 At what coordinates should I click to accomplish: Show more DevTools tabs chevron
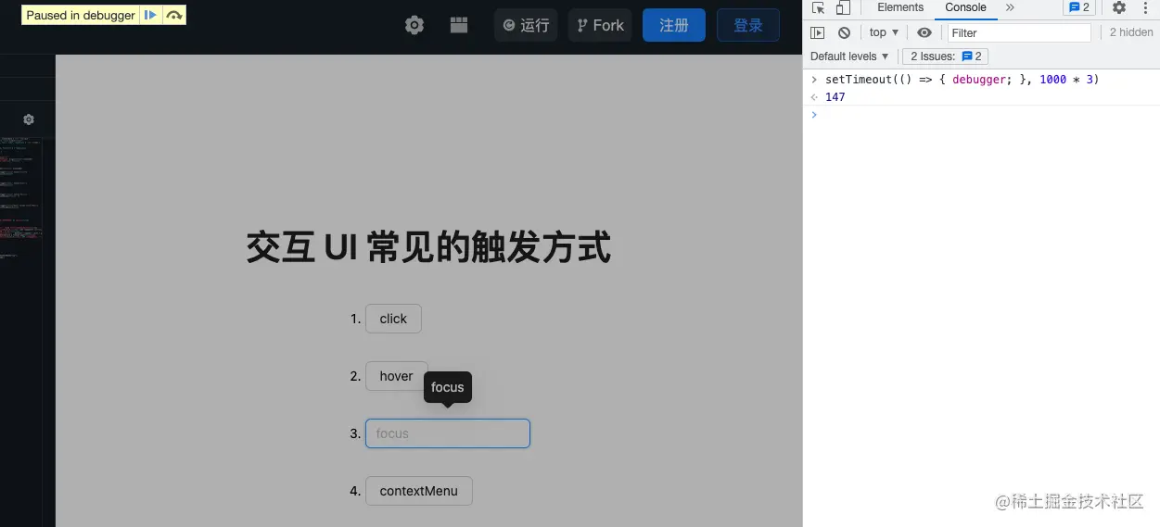(x=1010, y=7)
